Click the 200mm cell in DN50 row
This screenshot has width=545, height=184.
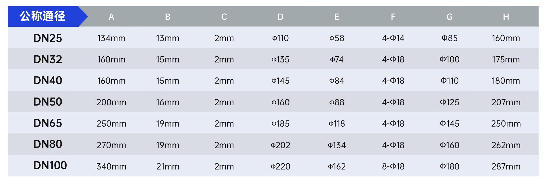click(111, 102)
